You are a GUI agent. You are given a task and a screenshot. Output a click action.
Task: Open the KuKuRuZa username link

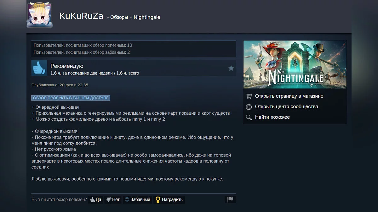pos(81,16)
